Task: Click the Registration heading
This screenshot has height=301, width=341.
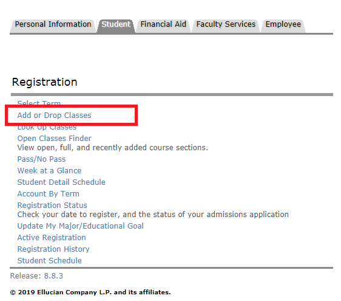Action: (44, 82)
